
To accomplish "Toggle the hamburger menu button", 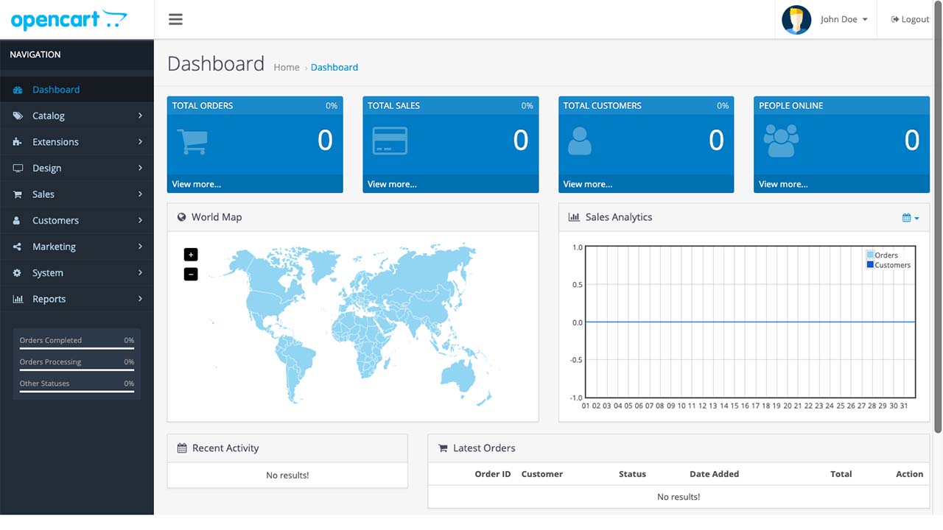I will tap(175, 19).
